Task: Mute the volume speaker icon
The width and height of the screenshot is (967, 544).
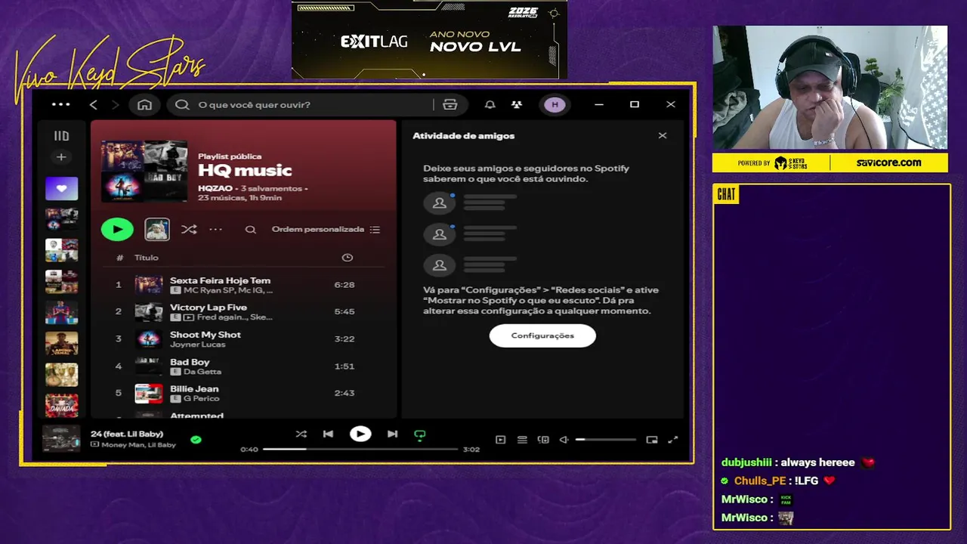Action: [x=564, y=440]
